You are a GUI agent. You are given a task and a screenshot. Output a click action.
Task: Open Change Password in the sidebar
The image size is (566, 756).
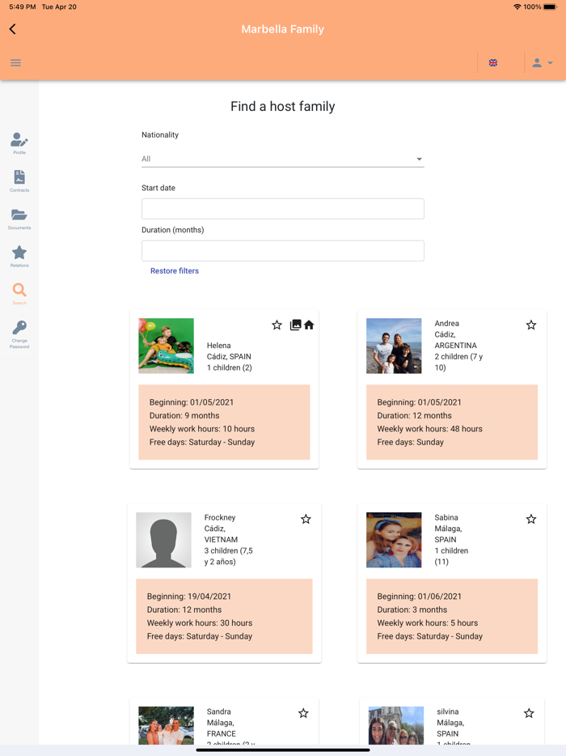(19, 334)
